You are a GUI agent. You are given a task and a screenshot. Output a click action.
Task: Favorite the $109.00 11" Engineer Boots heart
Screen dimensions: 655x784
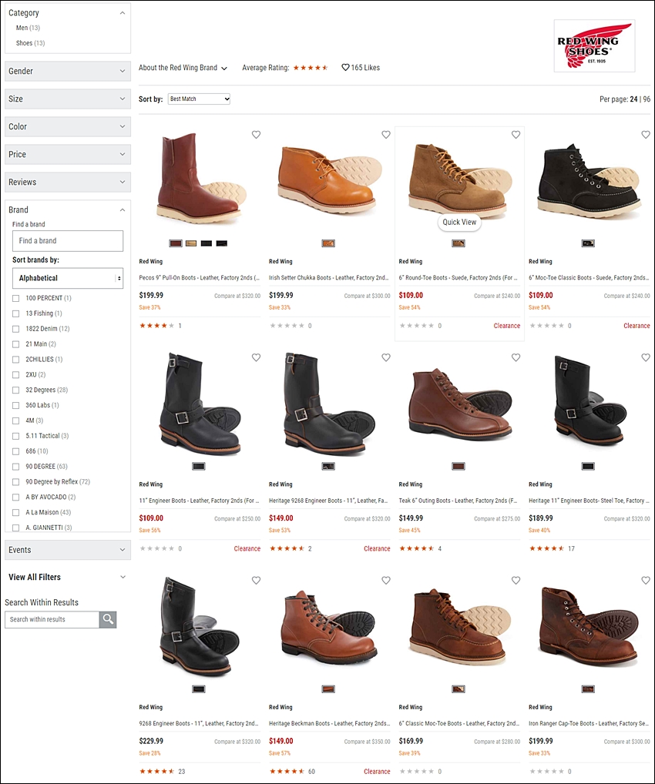click(x=256, y=357)
